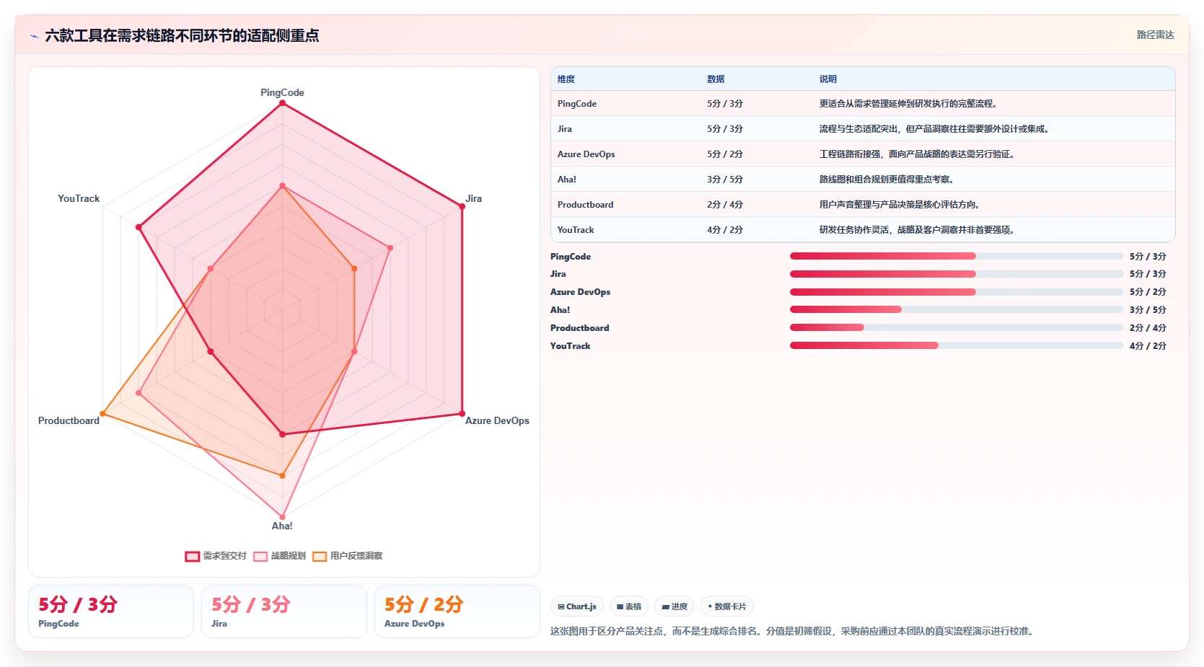Toggle the 用户反馈洞察 legend color box
The height and width of the screenshot is (667, 1204).
pos(320,556)
